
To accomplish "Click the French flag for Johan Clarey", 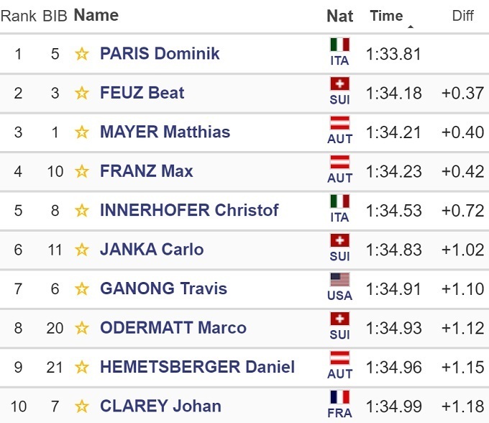I will (339, 398).
